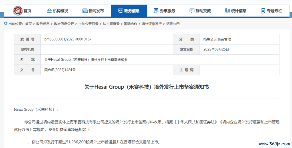The image size is (292, 148).
Task: Click 结果公示 at breadcrumb end
Action: pos(173,24)
